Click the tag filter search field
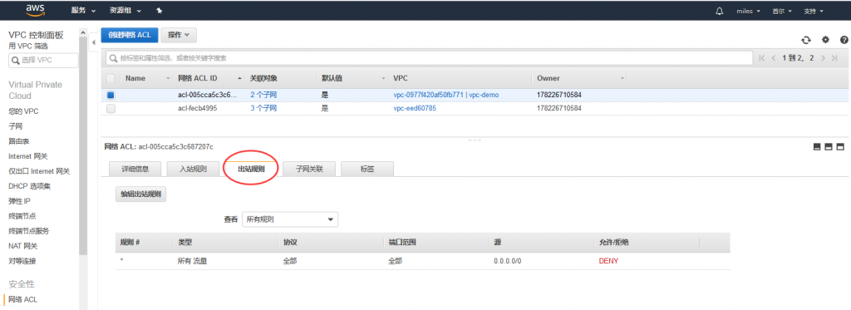 [x=429, y=58]
